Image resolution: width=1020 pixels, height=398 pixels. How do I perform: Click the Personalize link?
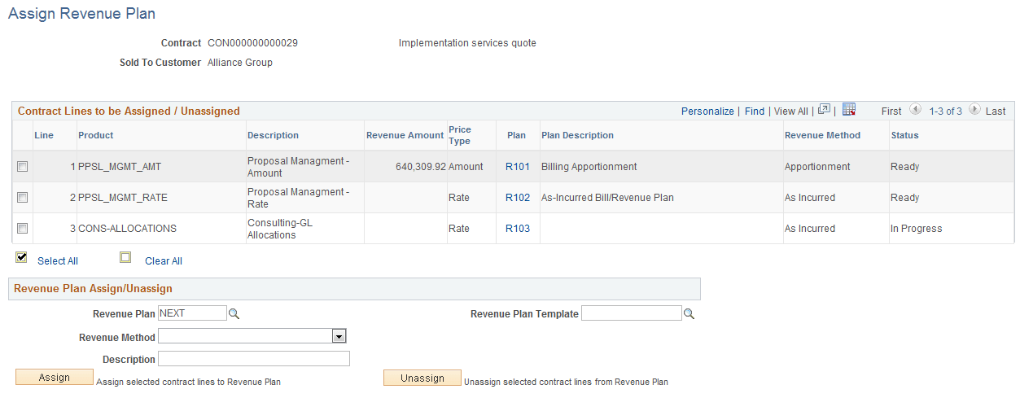707,112
